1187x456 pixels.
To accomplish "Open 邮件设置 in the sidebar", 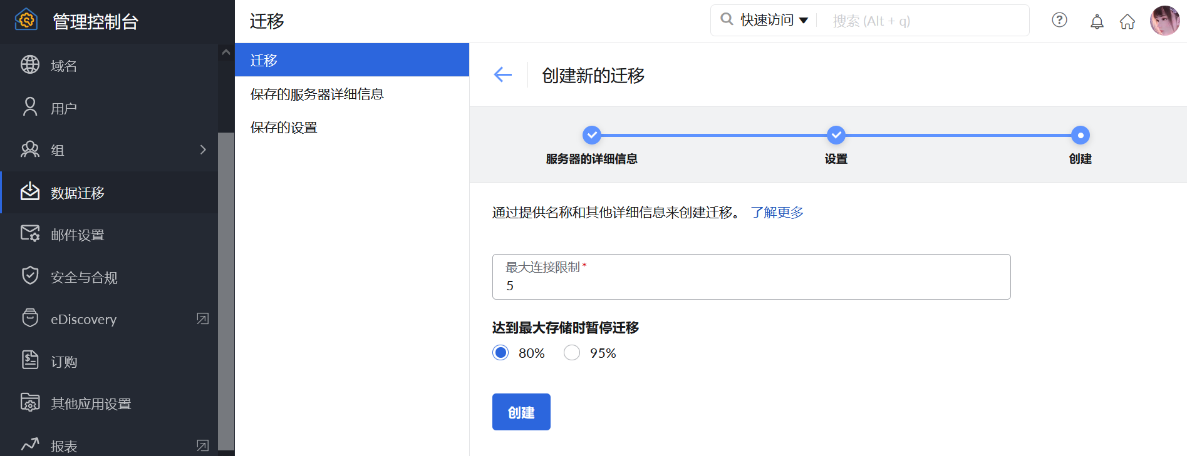I will pyautogui.click(x=77, y=235).
